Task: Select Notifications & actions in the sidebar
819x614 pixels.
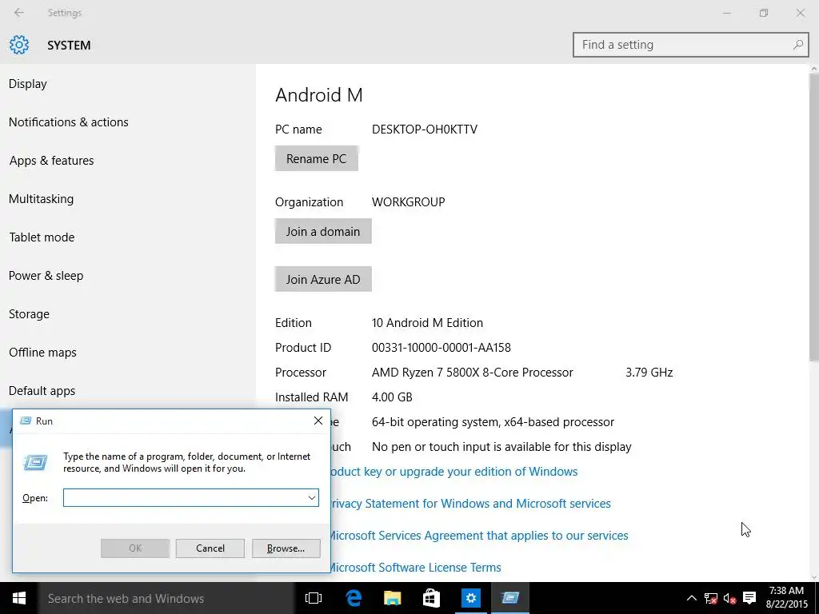Action: (69, 122)
